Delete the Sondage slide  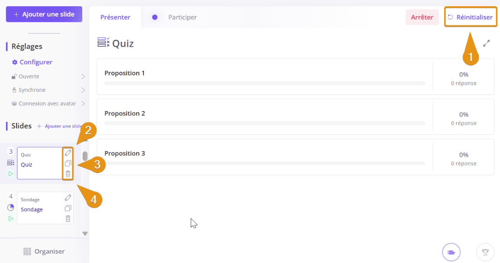(68, 219)
